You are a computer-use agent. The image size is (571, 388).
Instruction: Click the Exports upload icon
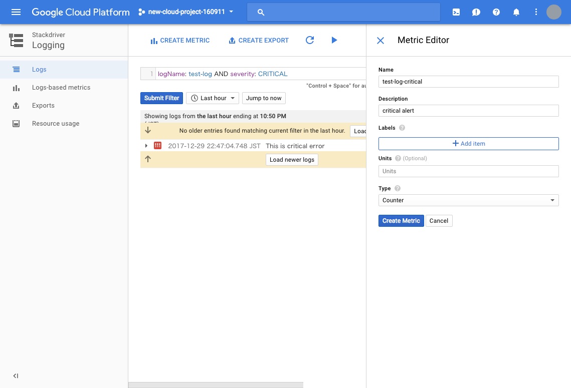coord(16,106)
